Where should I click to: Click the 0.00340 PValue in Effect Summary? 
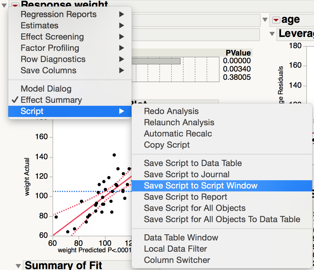(237, 69)
